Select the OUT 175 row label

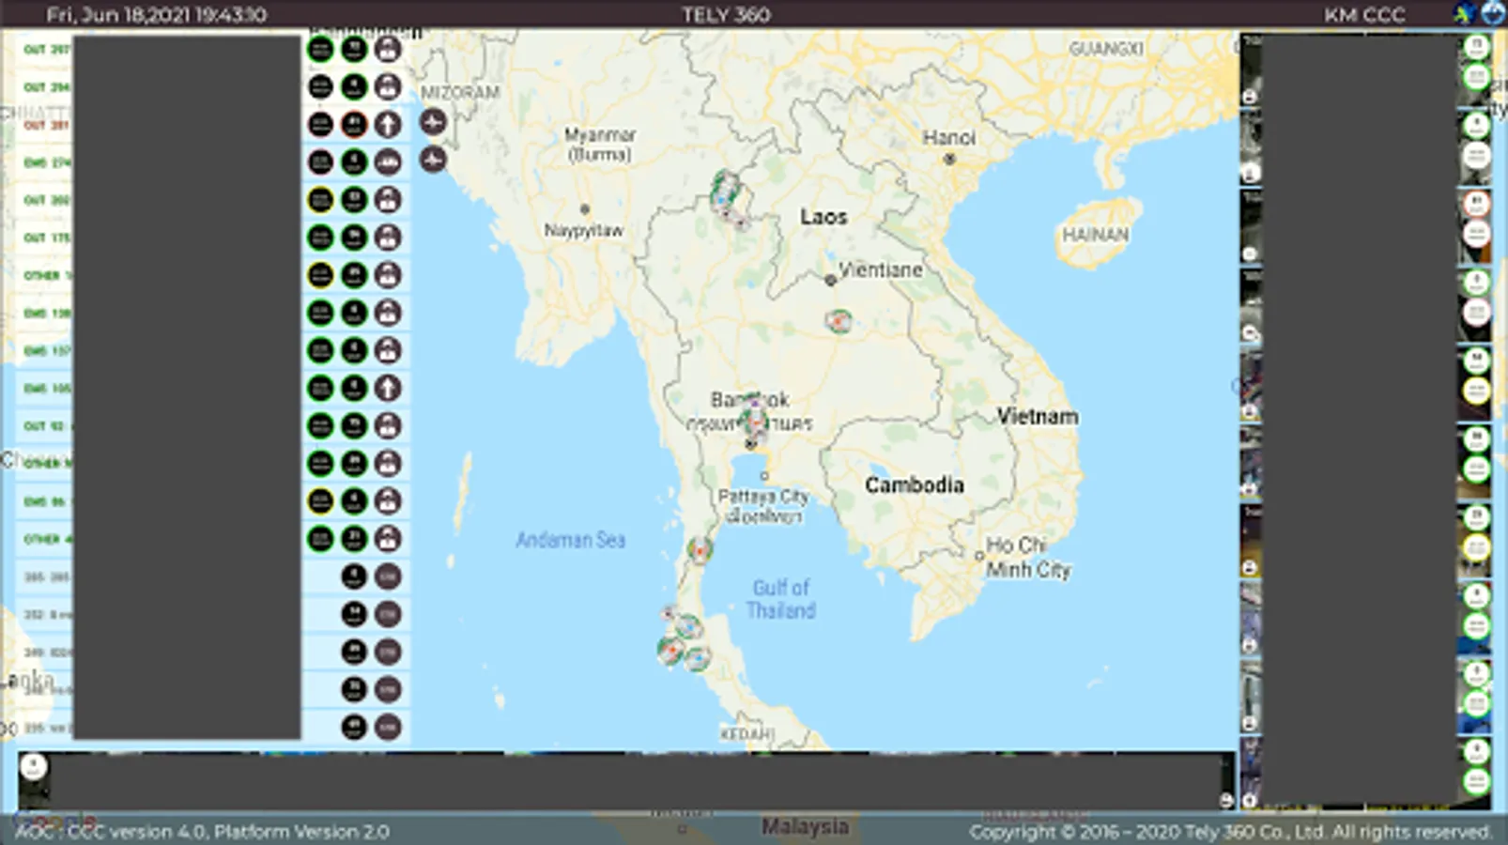click(x=46, y=238)
